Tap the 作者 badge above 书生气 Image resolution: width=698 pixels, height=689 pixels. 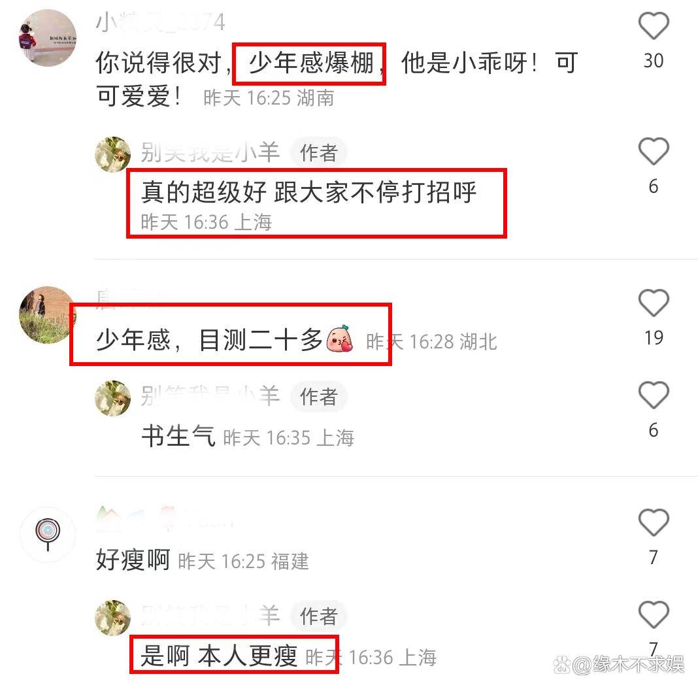[319, 396]
